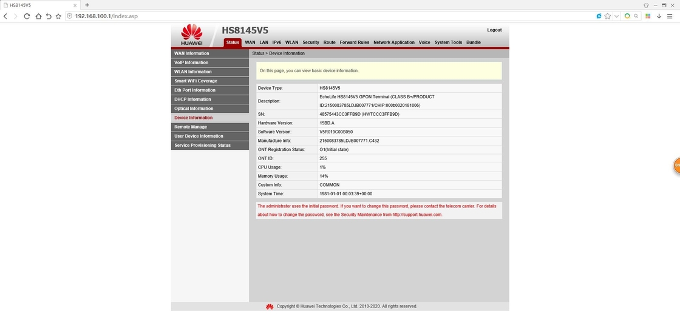Open Service Provisioning Status in sidebar

pyautogui.click(x=210, y=145)
